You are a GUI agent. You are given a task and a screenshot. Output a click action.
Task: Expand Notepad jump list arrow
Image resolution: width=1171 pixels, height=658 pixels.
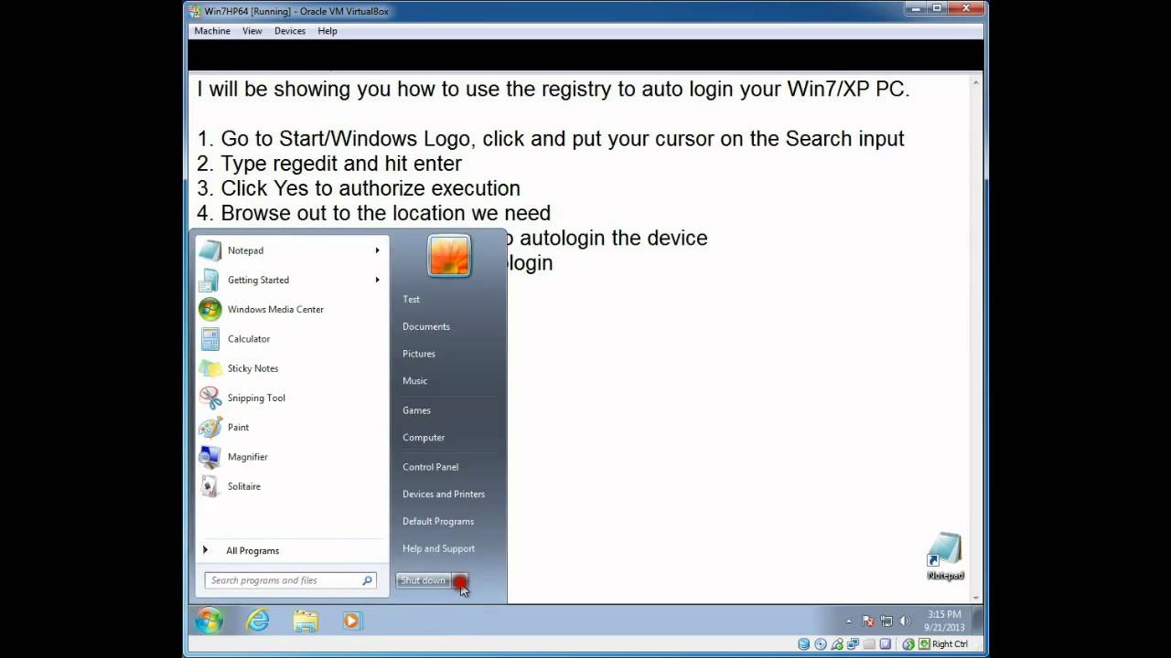pyautogui.click(x=377, y=250)
